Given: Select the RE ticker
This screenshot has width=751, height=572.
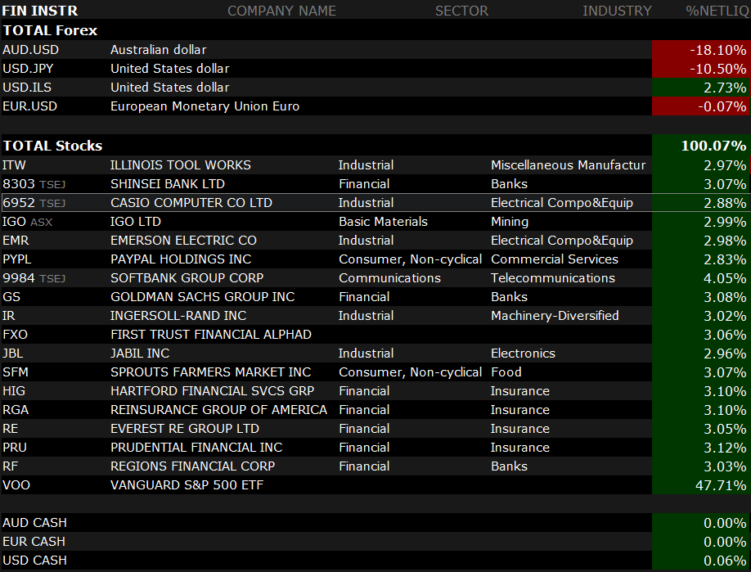Looking at the screenshot, I should tap(10, 428).
